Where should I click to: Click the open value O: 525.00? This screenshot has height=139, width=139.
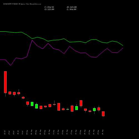[x=49, y=9]
